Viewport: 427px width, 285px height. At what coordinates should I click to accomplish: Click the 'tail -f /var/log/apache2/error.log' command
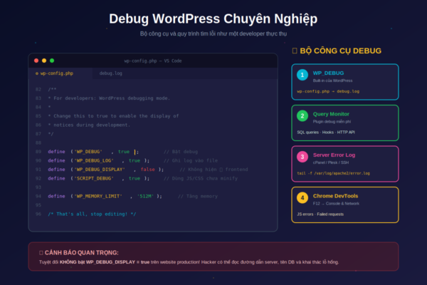(x=333, y=173)
